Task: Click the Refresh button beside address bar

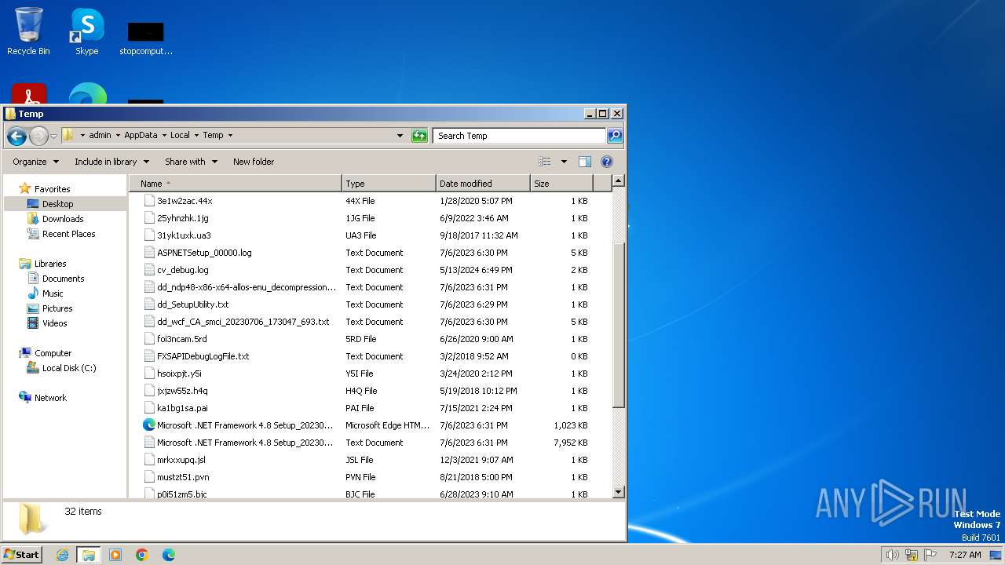Action: tap(419, 136)
